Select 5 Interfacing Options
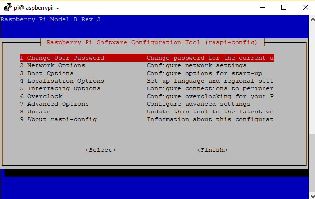This screenshot has height=199, width=315. [147, 88]
